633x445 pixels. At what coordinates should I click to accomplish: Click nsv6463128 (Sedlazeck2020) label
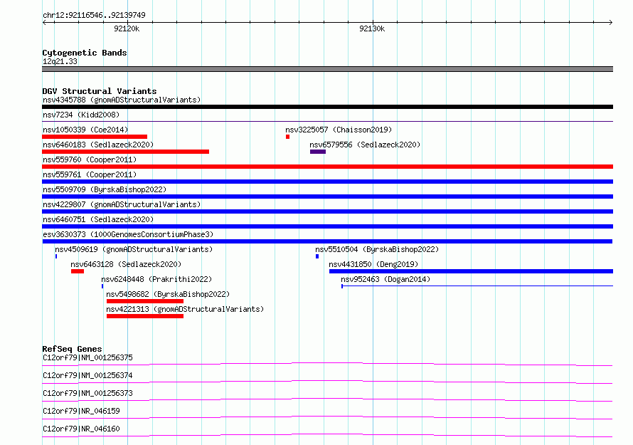(126, 264)
